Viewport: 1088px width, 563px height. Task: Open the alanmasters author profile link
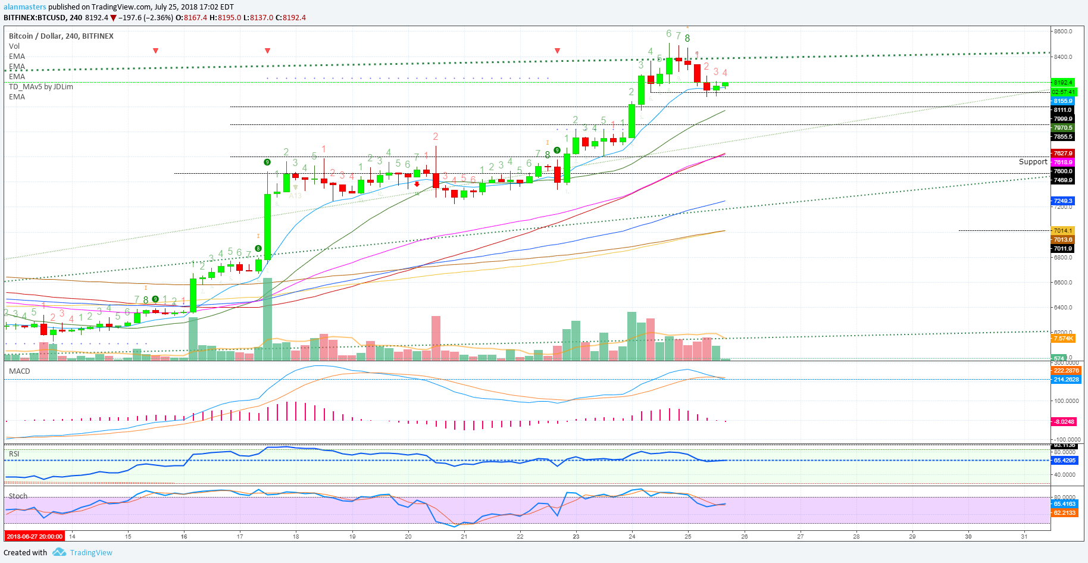coord(25,7)
